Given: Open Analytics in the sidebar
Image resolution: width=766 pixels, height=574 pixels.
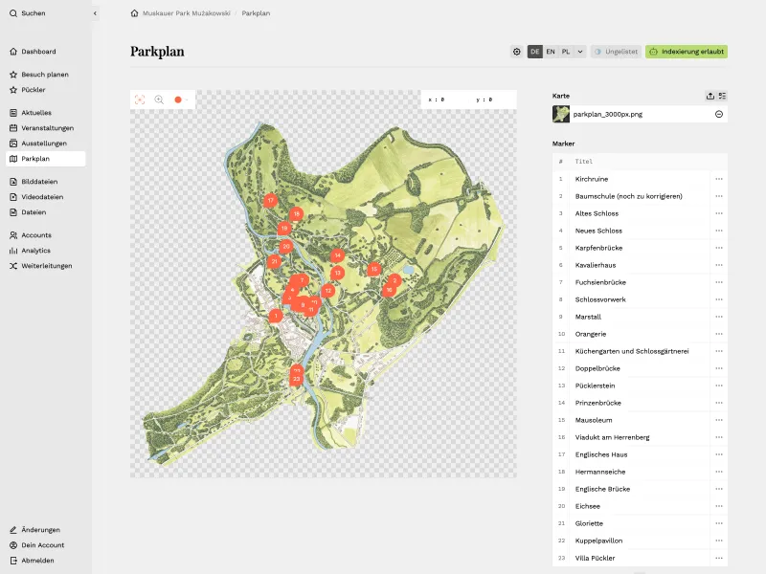Looking at the screenshot, I should click(33, 251).
